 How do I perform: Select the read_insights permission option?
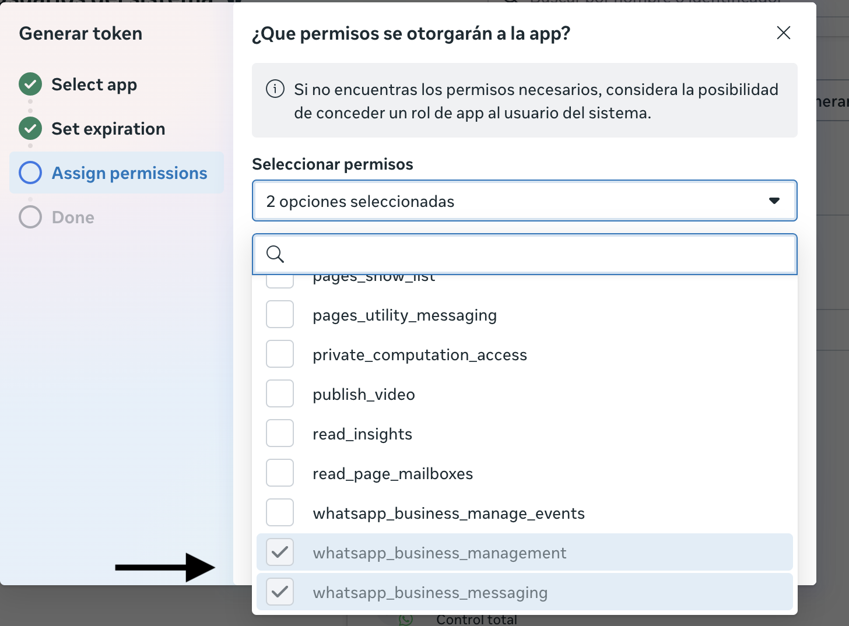pyautogui.click(x=362, y=434)
